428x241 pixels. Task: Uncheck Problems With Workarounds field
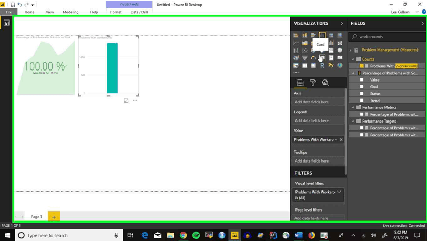(x=361, y=66)
